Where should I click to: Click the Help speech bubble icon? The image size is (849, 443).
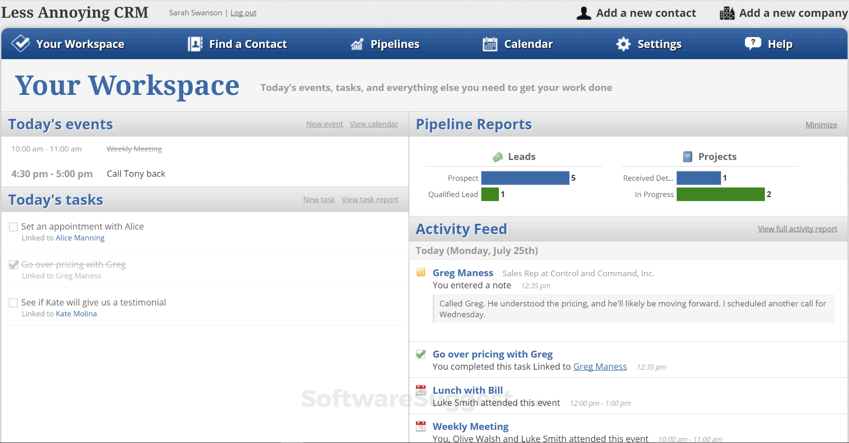(x=753, y=43)
